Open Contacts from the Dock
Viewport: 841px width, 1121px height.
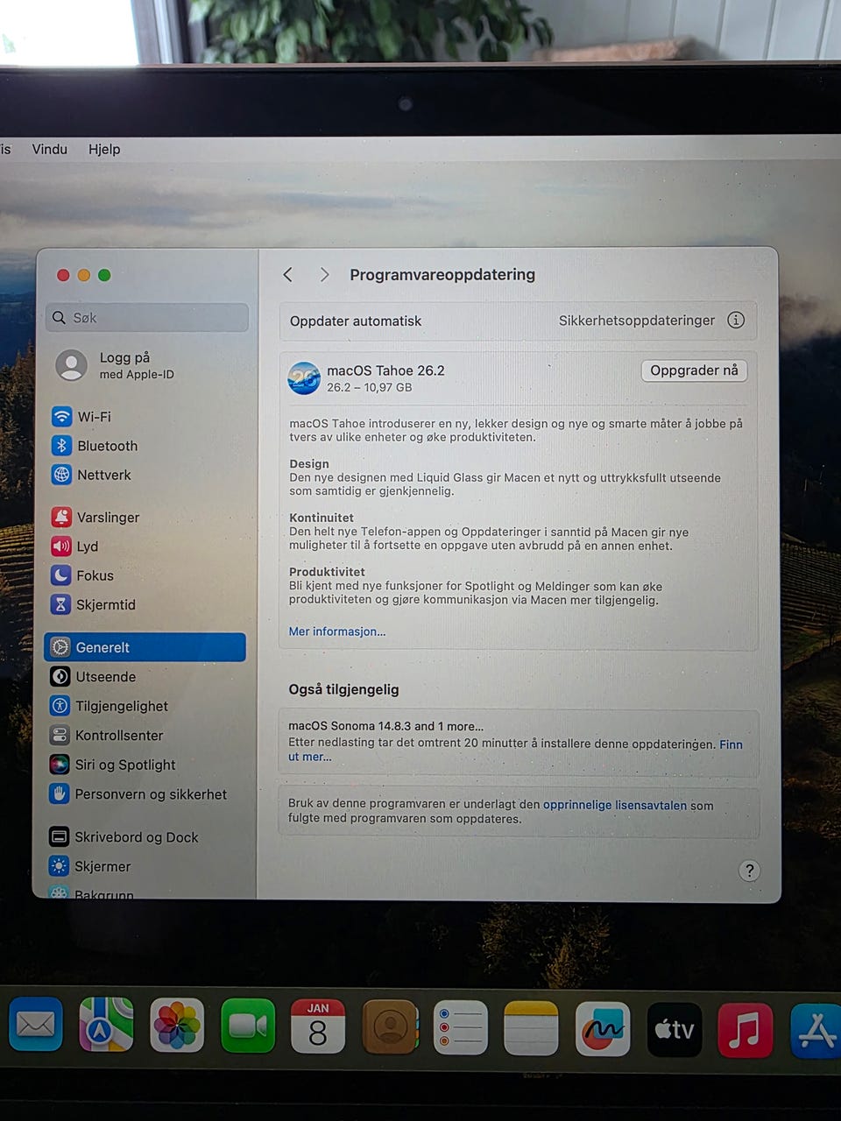point(390,1026)
